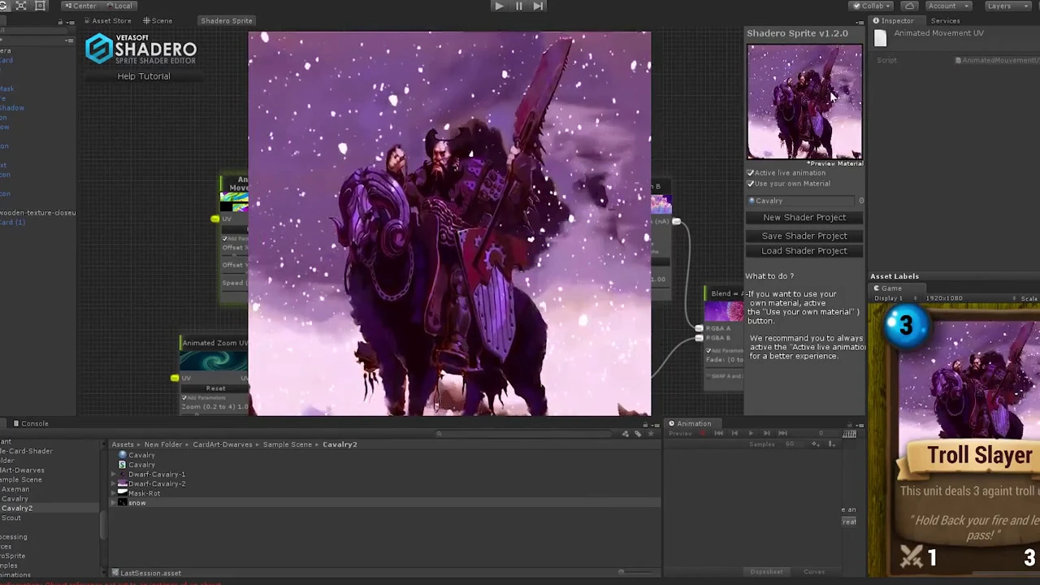The image size is (1040, 585).
Task: Go to New Folder in breadcrumb
Action: click(163, 444)
